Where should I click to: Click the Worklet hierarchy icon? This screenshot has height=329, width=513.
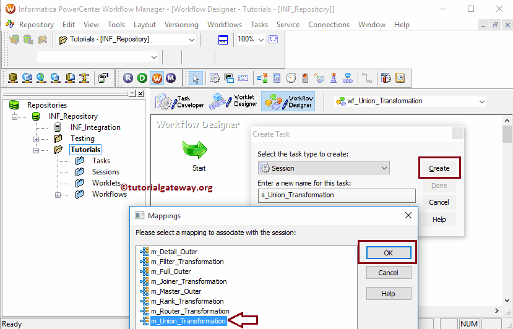click(x=347, y=78)
